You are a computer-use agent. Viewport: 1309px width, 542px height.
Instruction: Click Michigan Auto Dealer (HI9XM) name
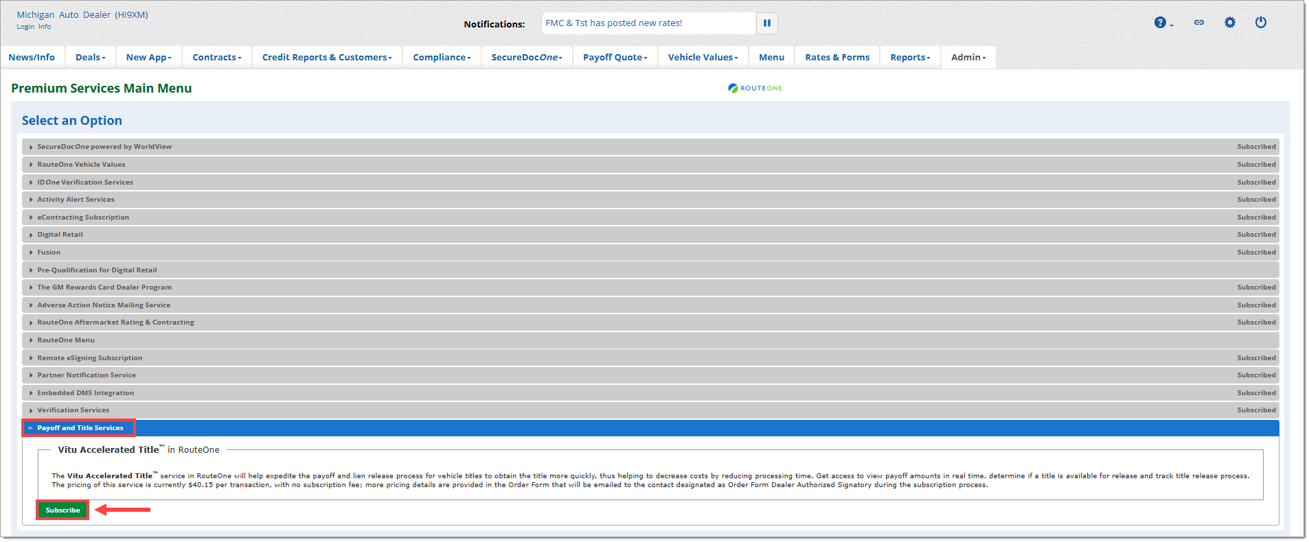point(82,14)
